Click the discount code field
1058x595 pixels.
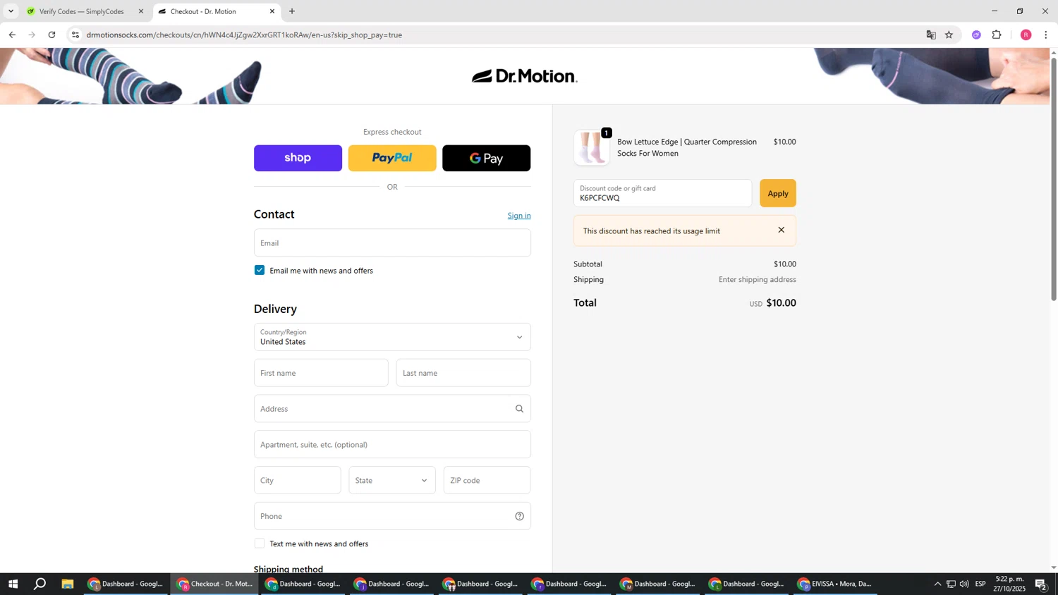[x=663, y=193]
